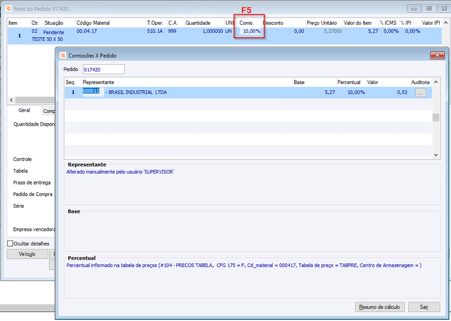The width and height of the screenshot is (451, 321).
Task: Click the TESTE 50 X 50 description
Action: click(x=47, y=39)
